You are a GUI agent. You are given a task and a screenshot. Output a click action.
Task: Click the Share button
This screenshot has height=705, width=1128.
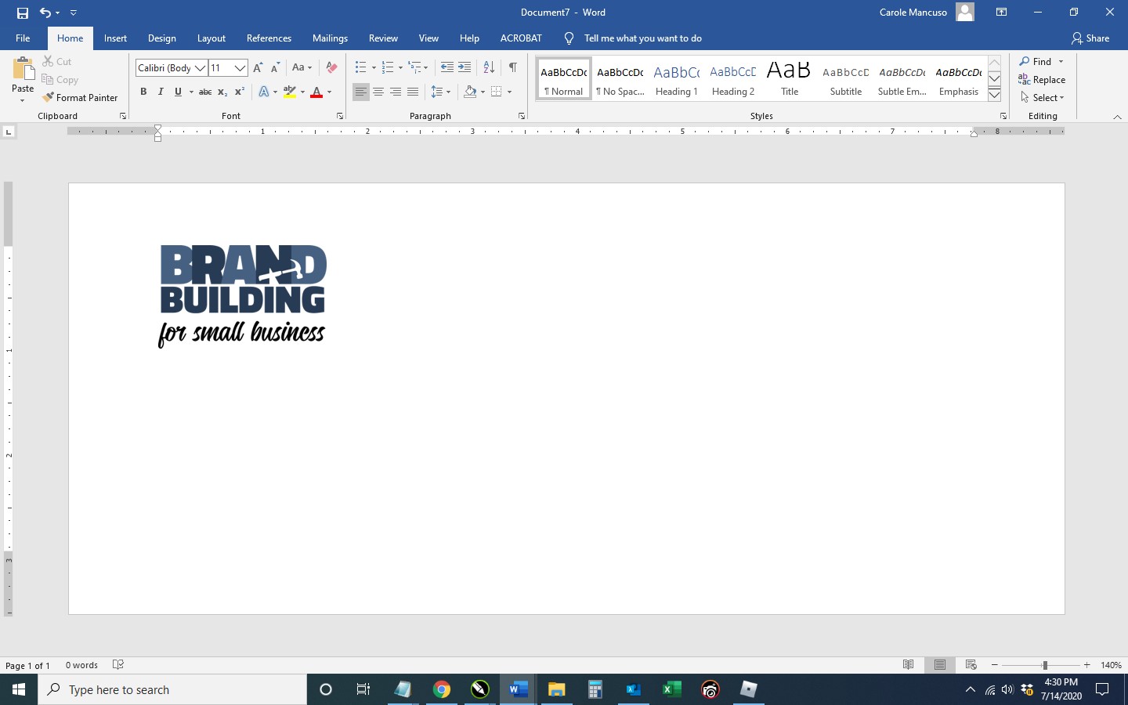1090,38
